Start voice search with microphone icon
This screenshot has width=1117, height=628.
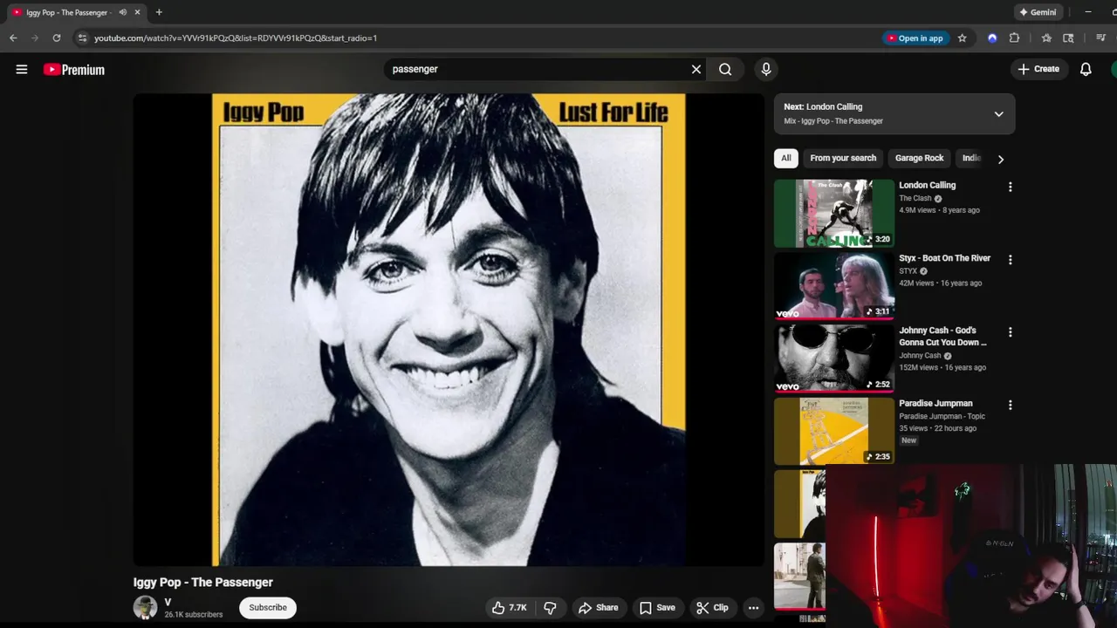tap(766, 69)
